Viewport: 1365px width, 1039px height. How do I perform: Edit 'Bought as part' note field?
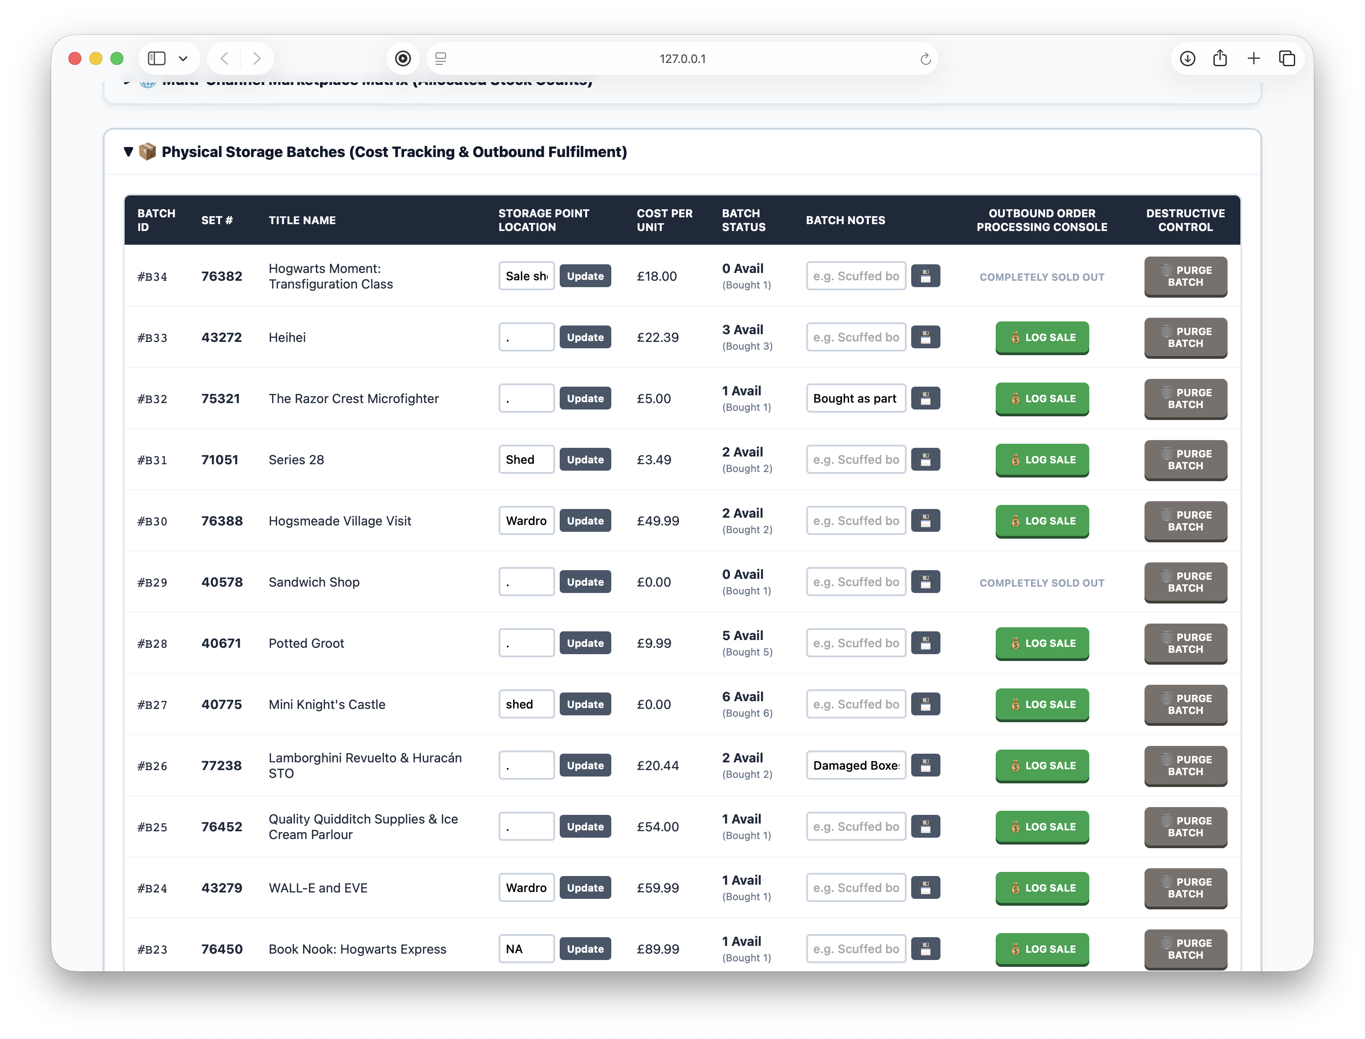tap(856, 398)
